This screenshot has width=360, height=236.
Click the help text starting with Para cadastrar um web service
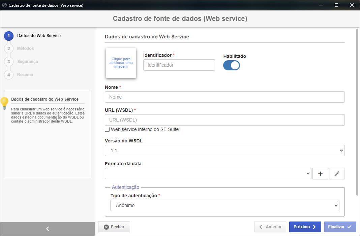coord(48,115)
